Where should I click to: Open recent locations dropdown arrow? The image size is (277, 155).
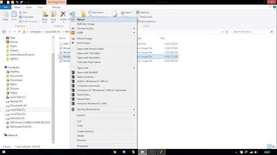click(x=14, y=31)
